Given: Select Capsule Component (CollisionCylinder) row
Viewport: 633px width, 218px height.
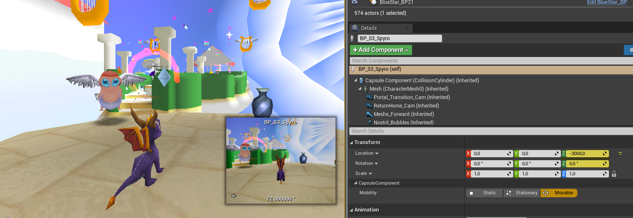Looking at the screenshot, I should [422, 81].
